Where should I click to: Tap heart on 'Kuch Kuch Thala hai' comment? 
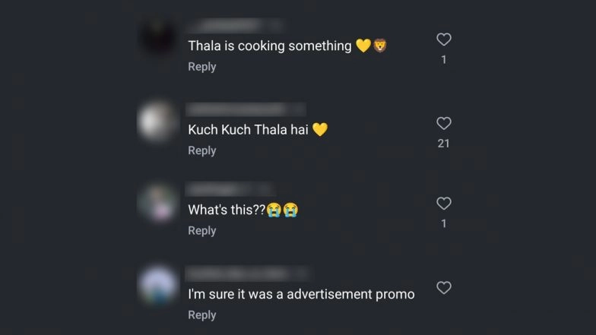coord(444,123)
